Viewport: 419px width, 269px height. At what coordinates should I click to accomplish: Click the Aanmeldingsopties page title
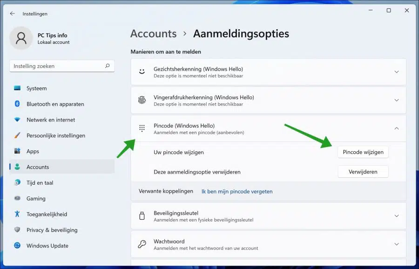[241, 34]
